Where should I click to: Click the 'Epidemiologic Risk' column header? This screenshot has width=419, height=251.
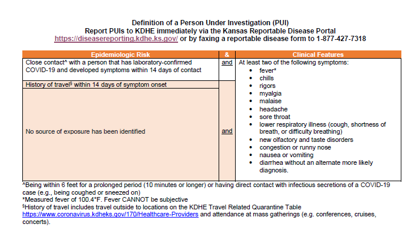point(120,55)
